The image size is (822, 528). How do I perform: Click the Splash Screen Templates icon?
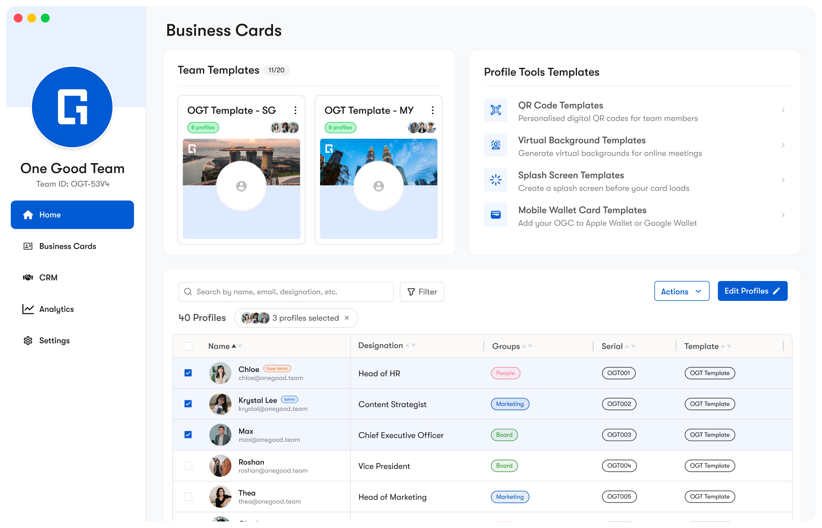click(x=496, y=180)
